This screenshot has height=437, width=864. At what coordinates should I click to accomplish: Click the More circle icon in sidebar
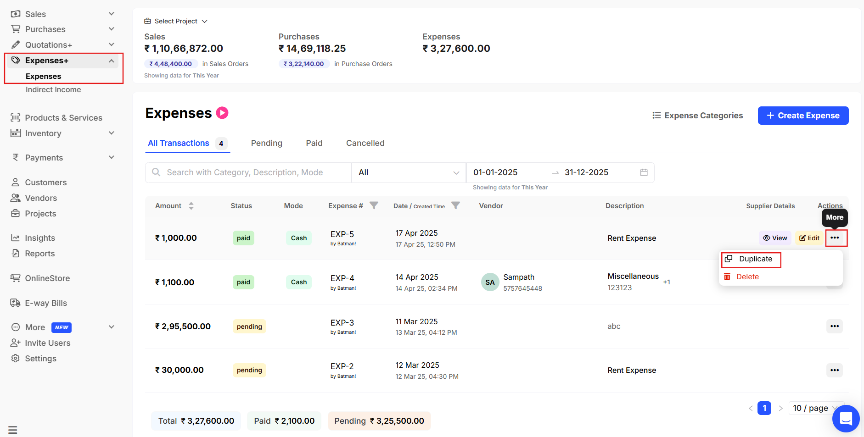(x=16, y=327)
